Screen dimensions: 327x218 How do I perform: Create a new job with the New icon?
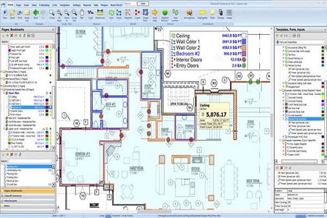5,14
